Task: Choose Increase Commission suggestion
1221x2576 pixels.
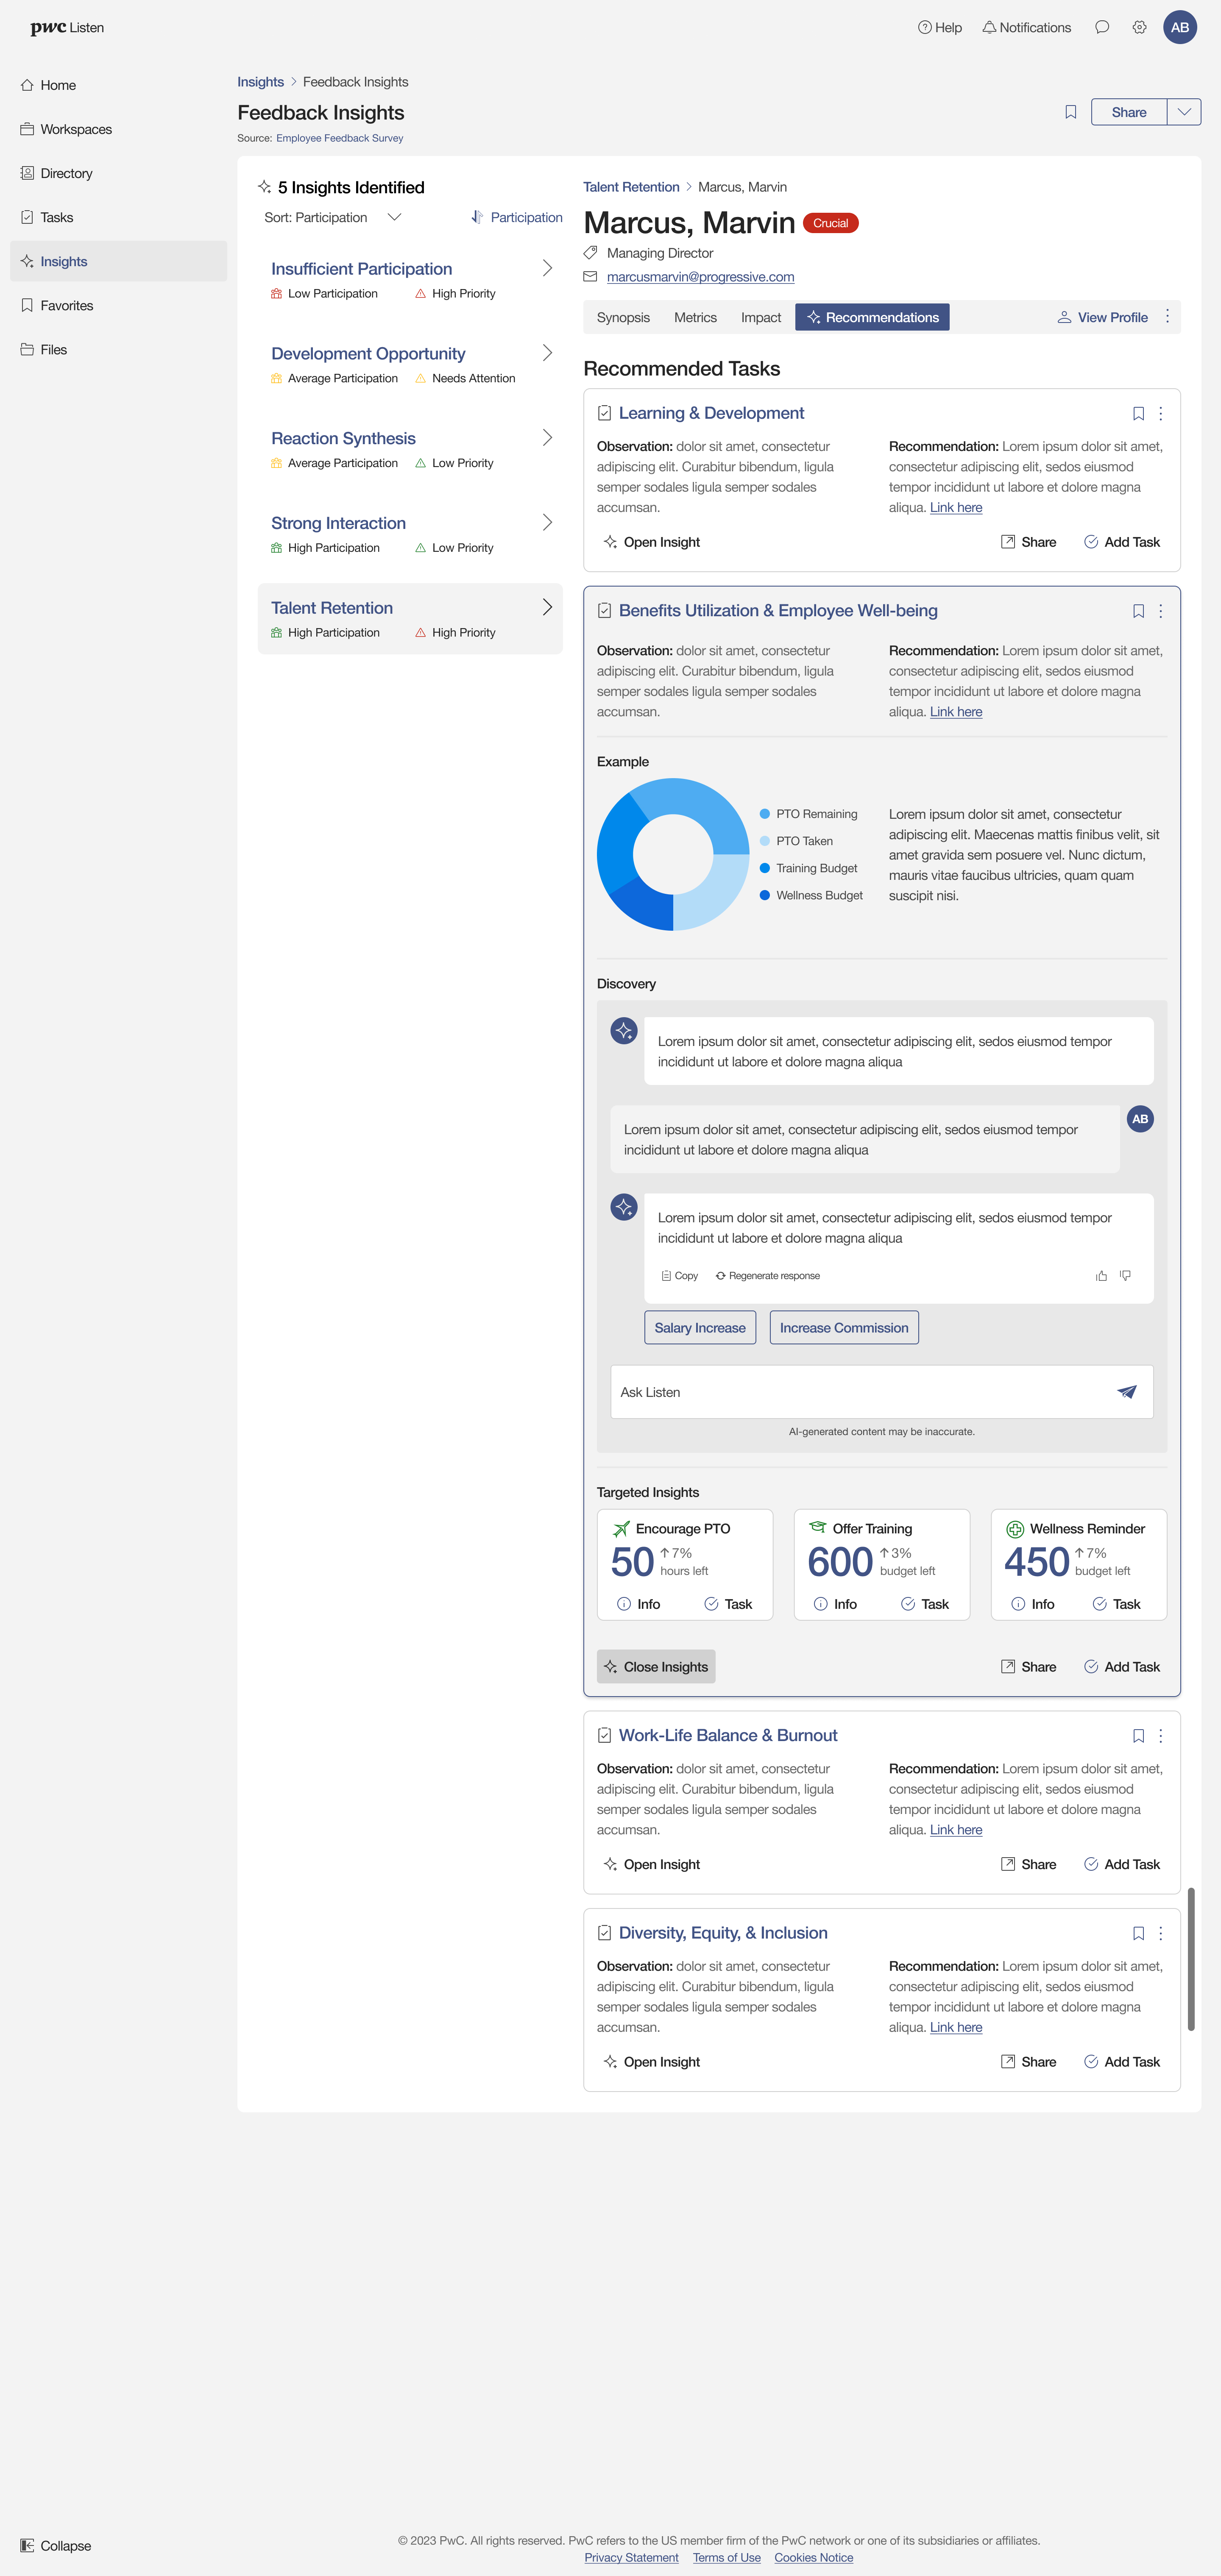Action: pyautogui.click(x=844, y=1328)
